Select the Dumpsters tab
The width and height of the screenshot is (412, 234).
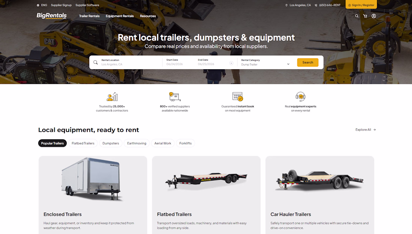click(110, 143)
